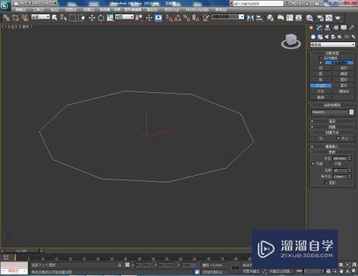Open Curve Editor from toolbar
This screenshot has height=276, width=358.
(289, 18)
